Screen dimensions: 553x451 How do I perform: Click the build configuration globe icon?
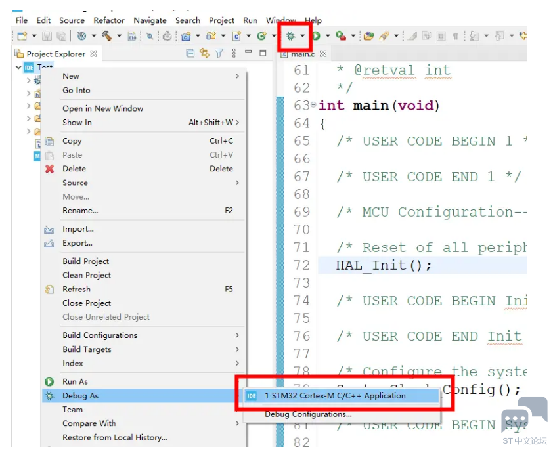click(x=81, y=36)
